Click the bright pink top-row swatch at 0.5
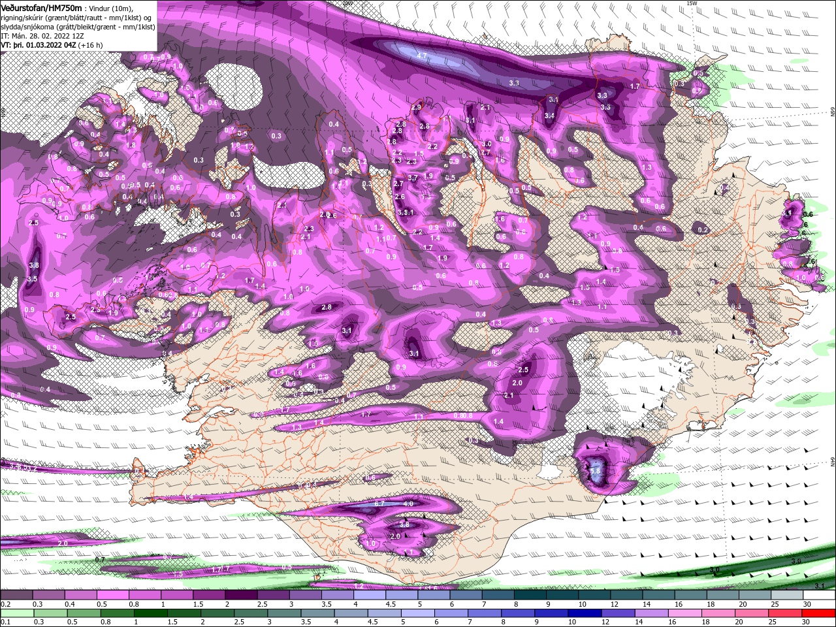The width and height of the screenshot is (836, 627). pos(112,596)
